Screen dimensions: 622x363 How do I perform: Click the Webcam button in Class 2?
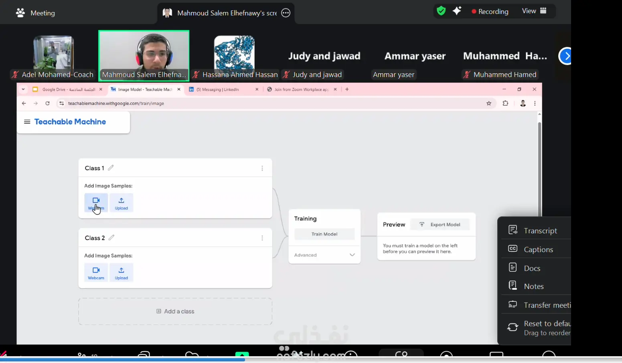click(96, 273)
